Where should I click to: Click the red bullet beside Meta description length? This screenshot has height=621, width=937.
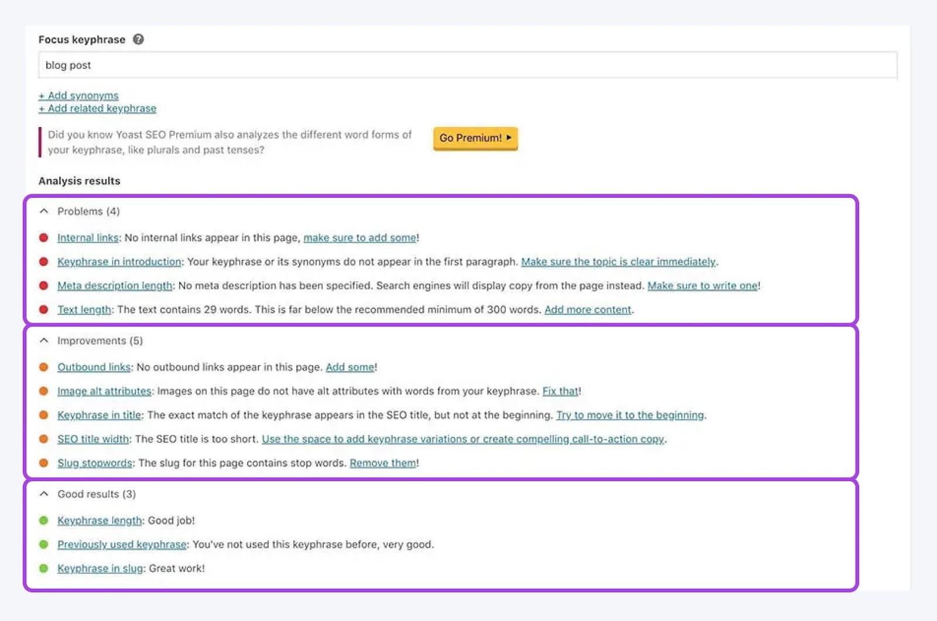pyautogui.click(x=43, y=286)
